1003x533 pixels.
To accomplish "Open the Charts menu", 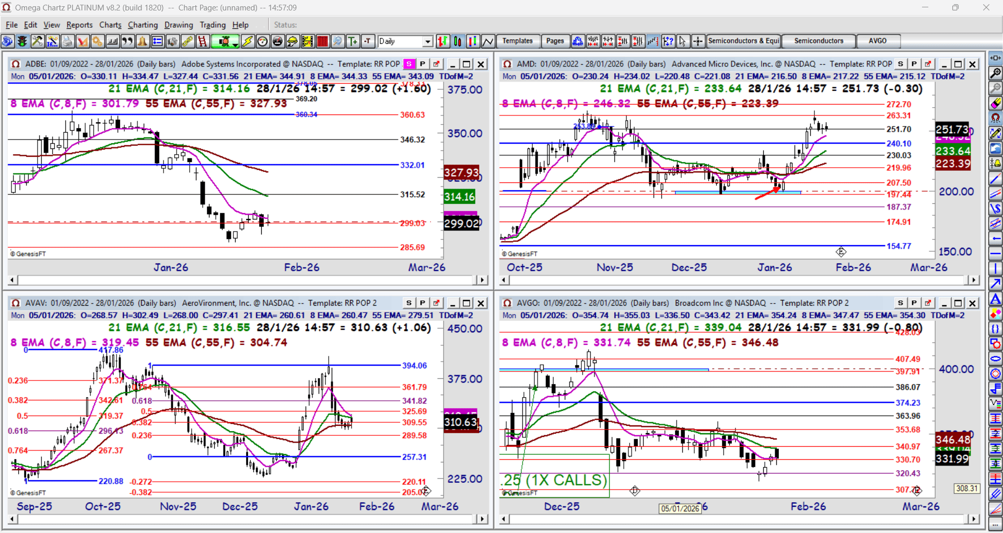I will [x=110, y=25].
